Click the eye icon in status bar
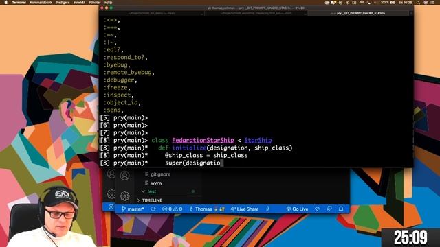The width and height of the screenshot is (440, 247). click(317, 209)
